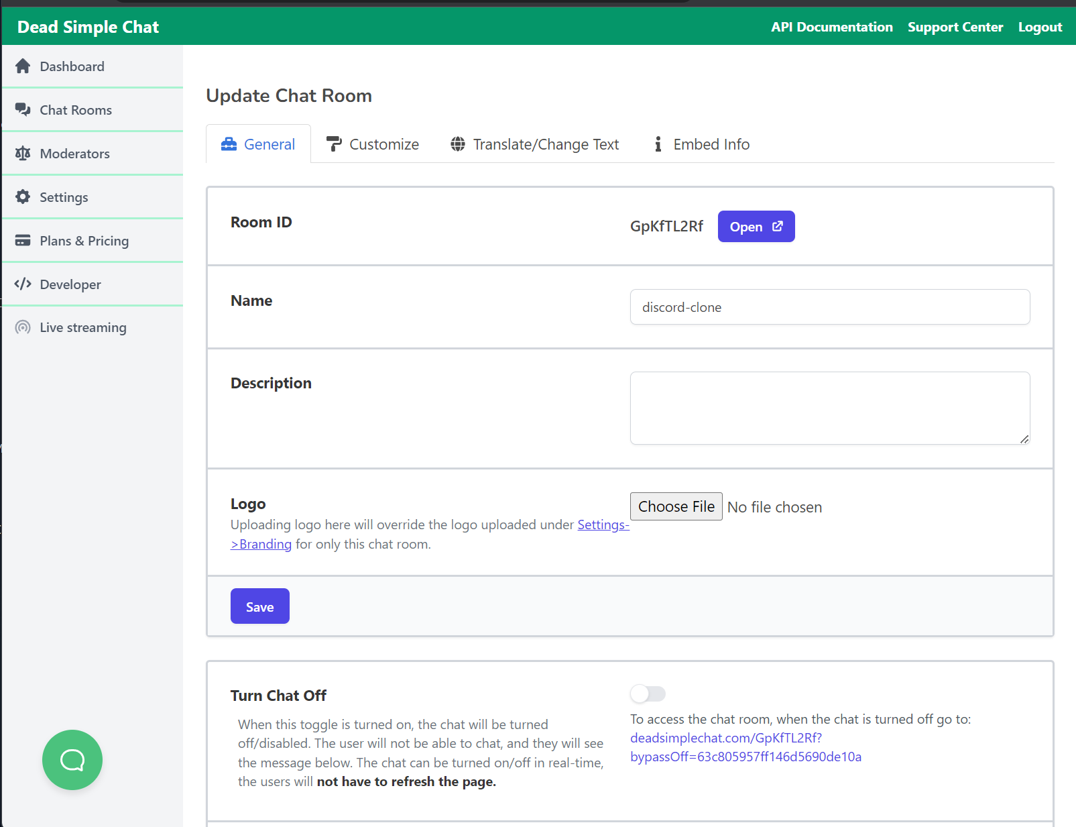Open the chat room with the Open button

[x=756, y=226]
